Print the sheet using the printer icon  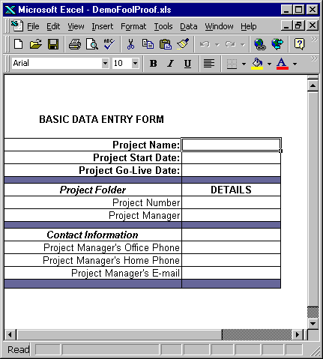[75, 44]
